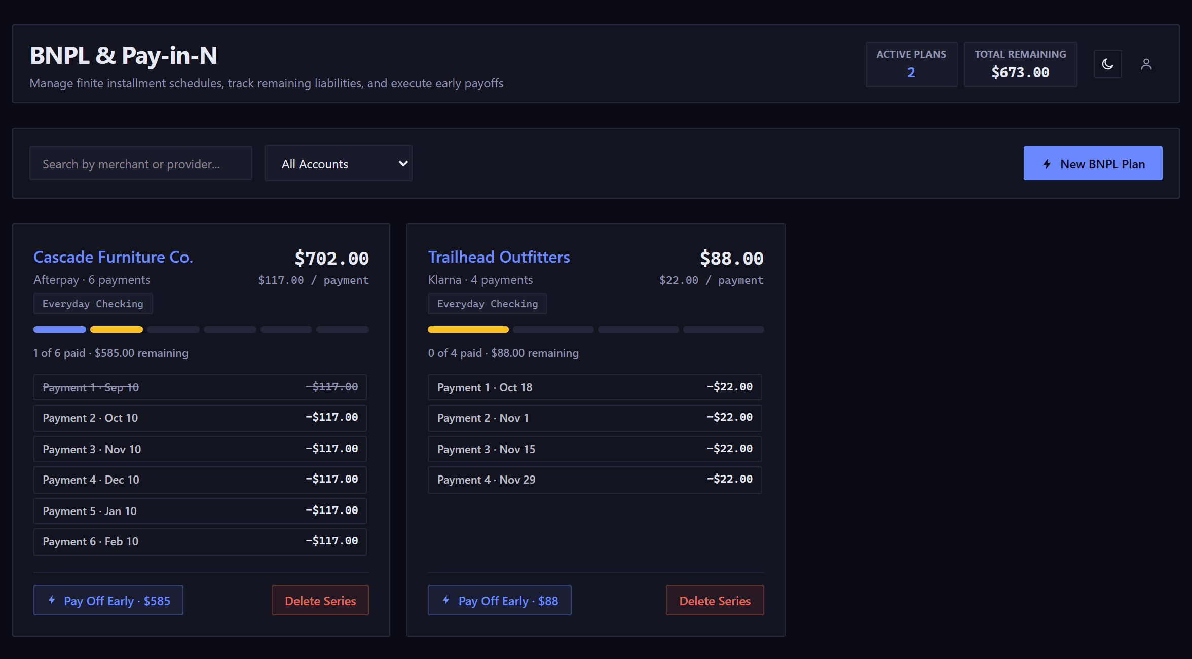Click the $88.00 total on Trailhead card
Screen dimensions: 1192x659
(x=732, y=259)
